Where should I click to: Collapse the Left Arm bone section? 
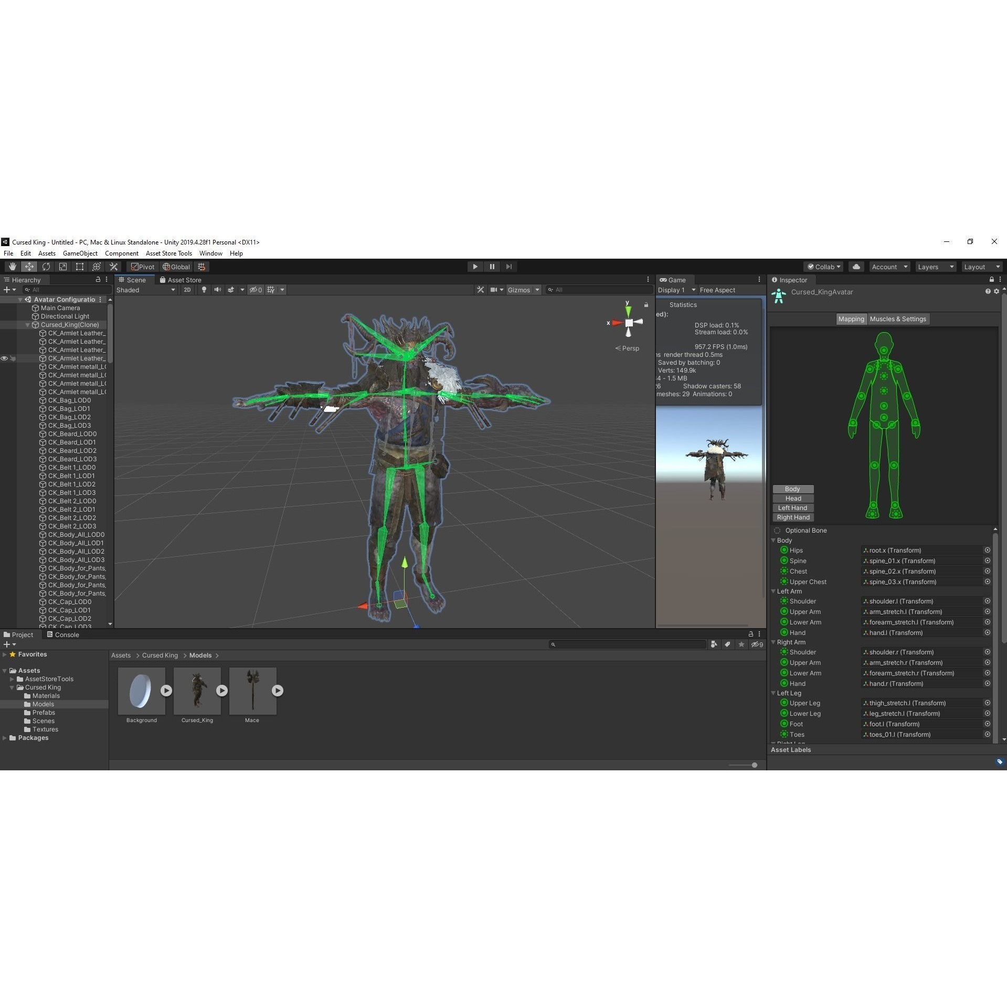(773, 591)
